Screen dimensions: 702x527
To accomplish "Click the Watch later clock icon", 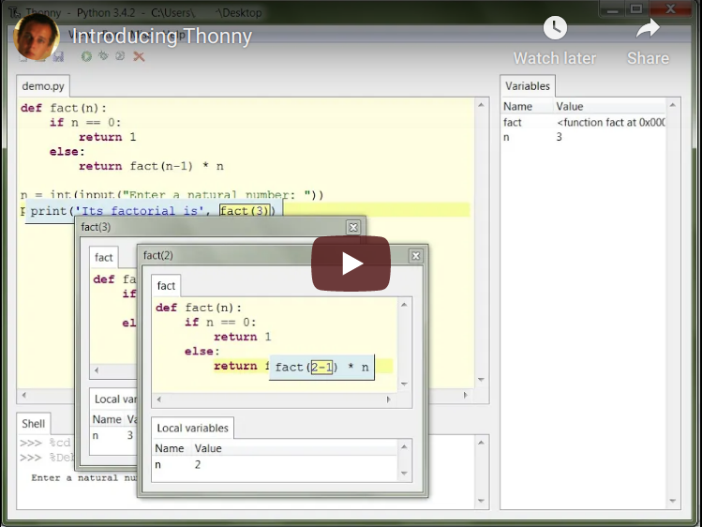I will click(x=555, y=28).
